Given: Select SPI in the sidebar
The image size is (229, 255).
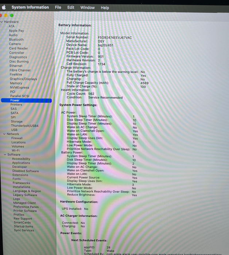Looking at the screenshot, I should pyautogui.click(x=13, y=117).
